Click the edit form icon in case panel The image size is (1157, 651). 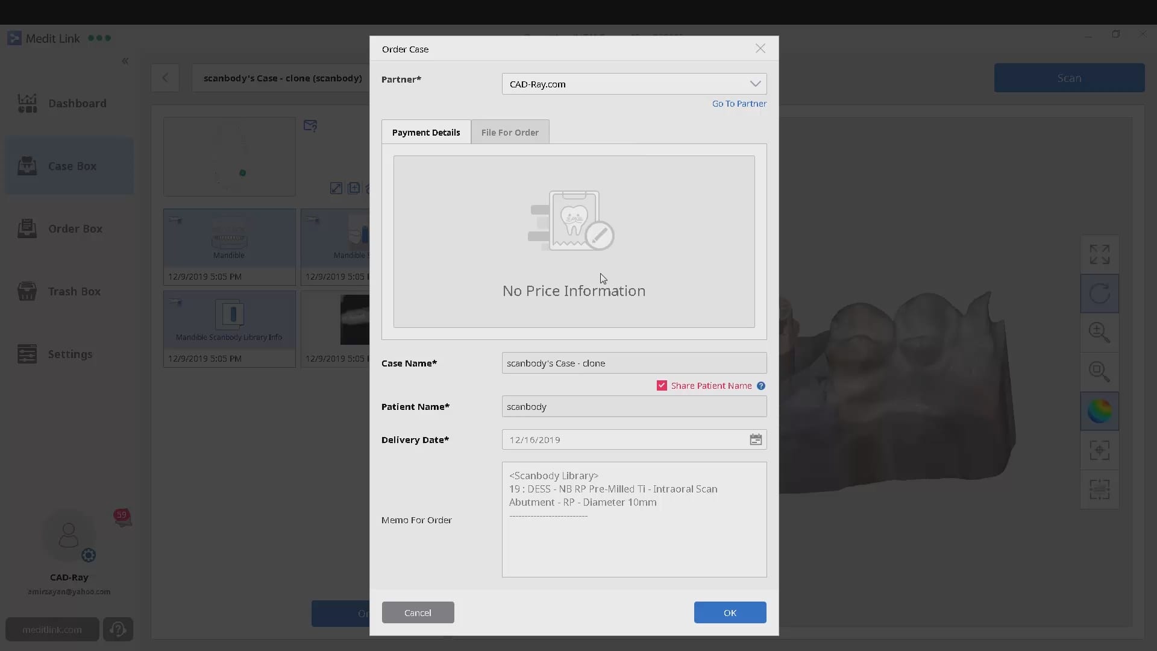336,188
